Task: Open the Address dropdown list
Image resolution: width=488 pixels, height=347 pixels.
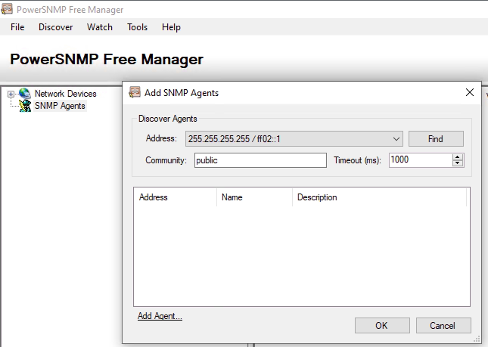Action: (397, 139)
